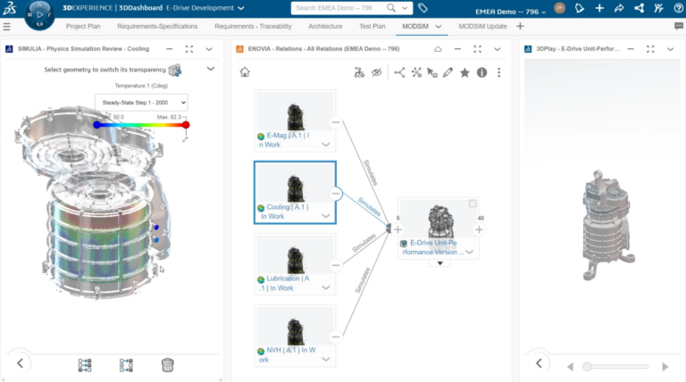This screenshot has height=382, width=686.
Task: Click the expand network icon in Relations toolbar
Action: click(416, 72)
